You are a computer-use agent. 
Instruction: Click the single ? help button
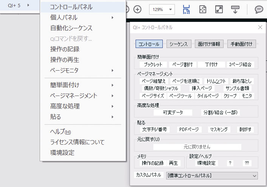(230, 163)
